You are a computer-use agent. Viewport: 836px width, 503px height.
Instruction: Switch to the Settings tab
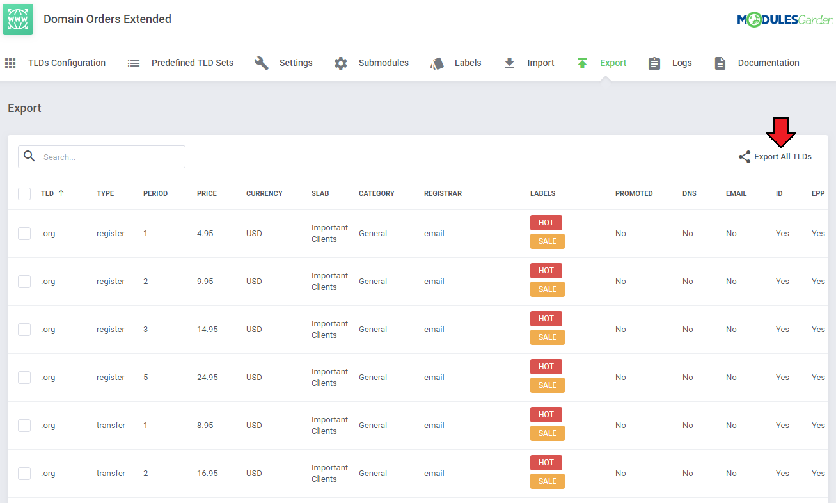click(283, 63)
